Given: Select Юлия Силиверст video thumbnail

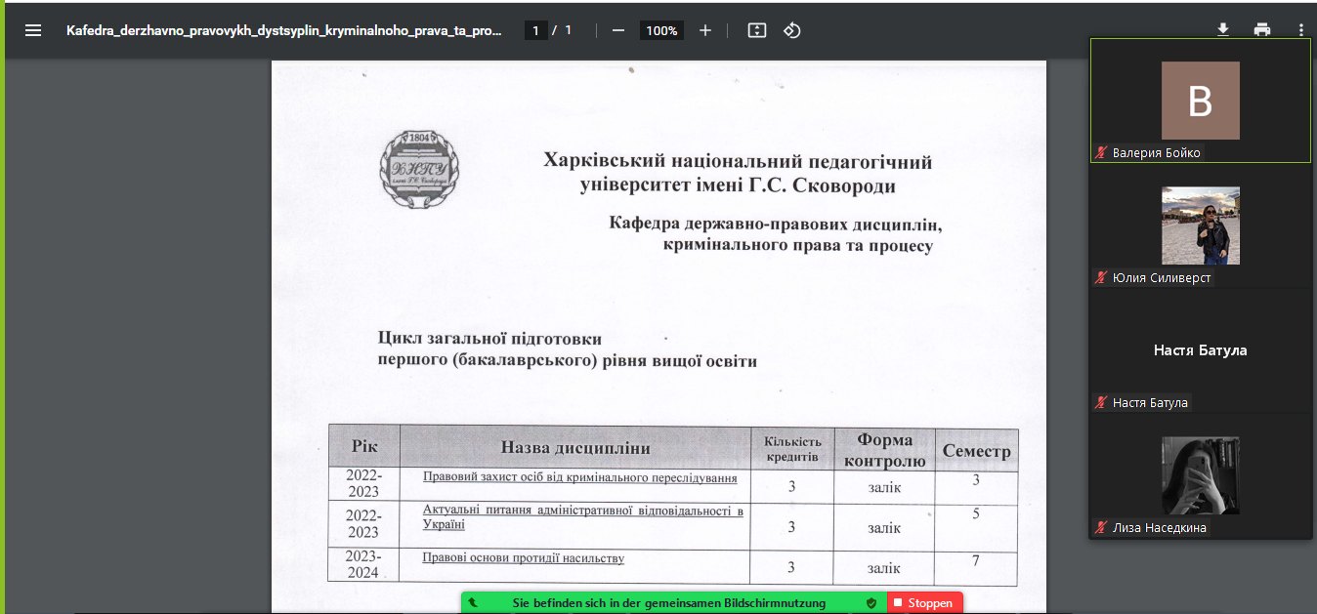Looking at the screenshot, I should pyautogui.click(x=1200, y=225).
